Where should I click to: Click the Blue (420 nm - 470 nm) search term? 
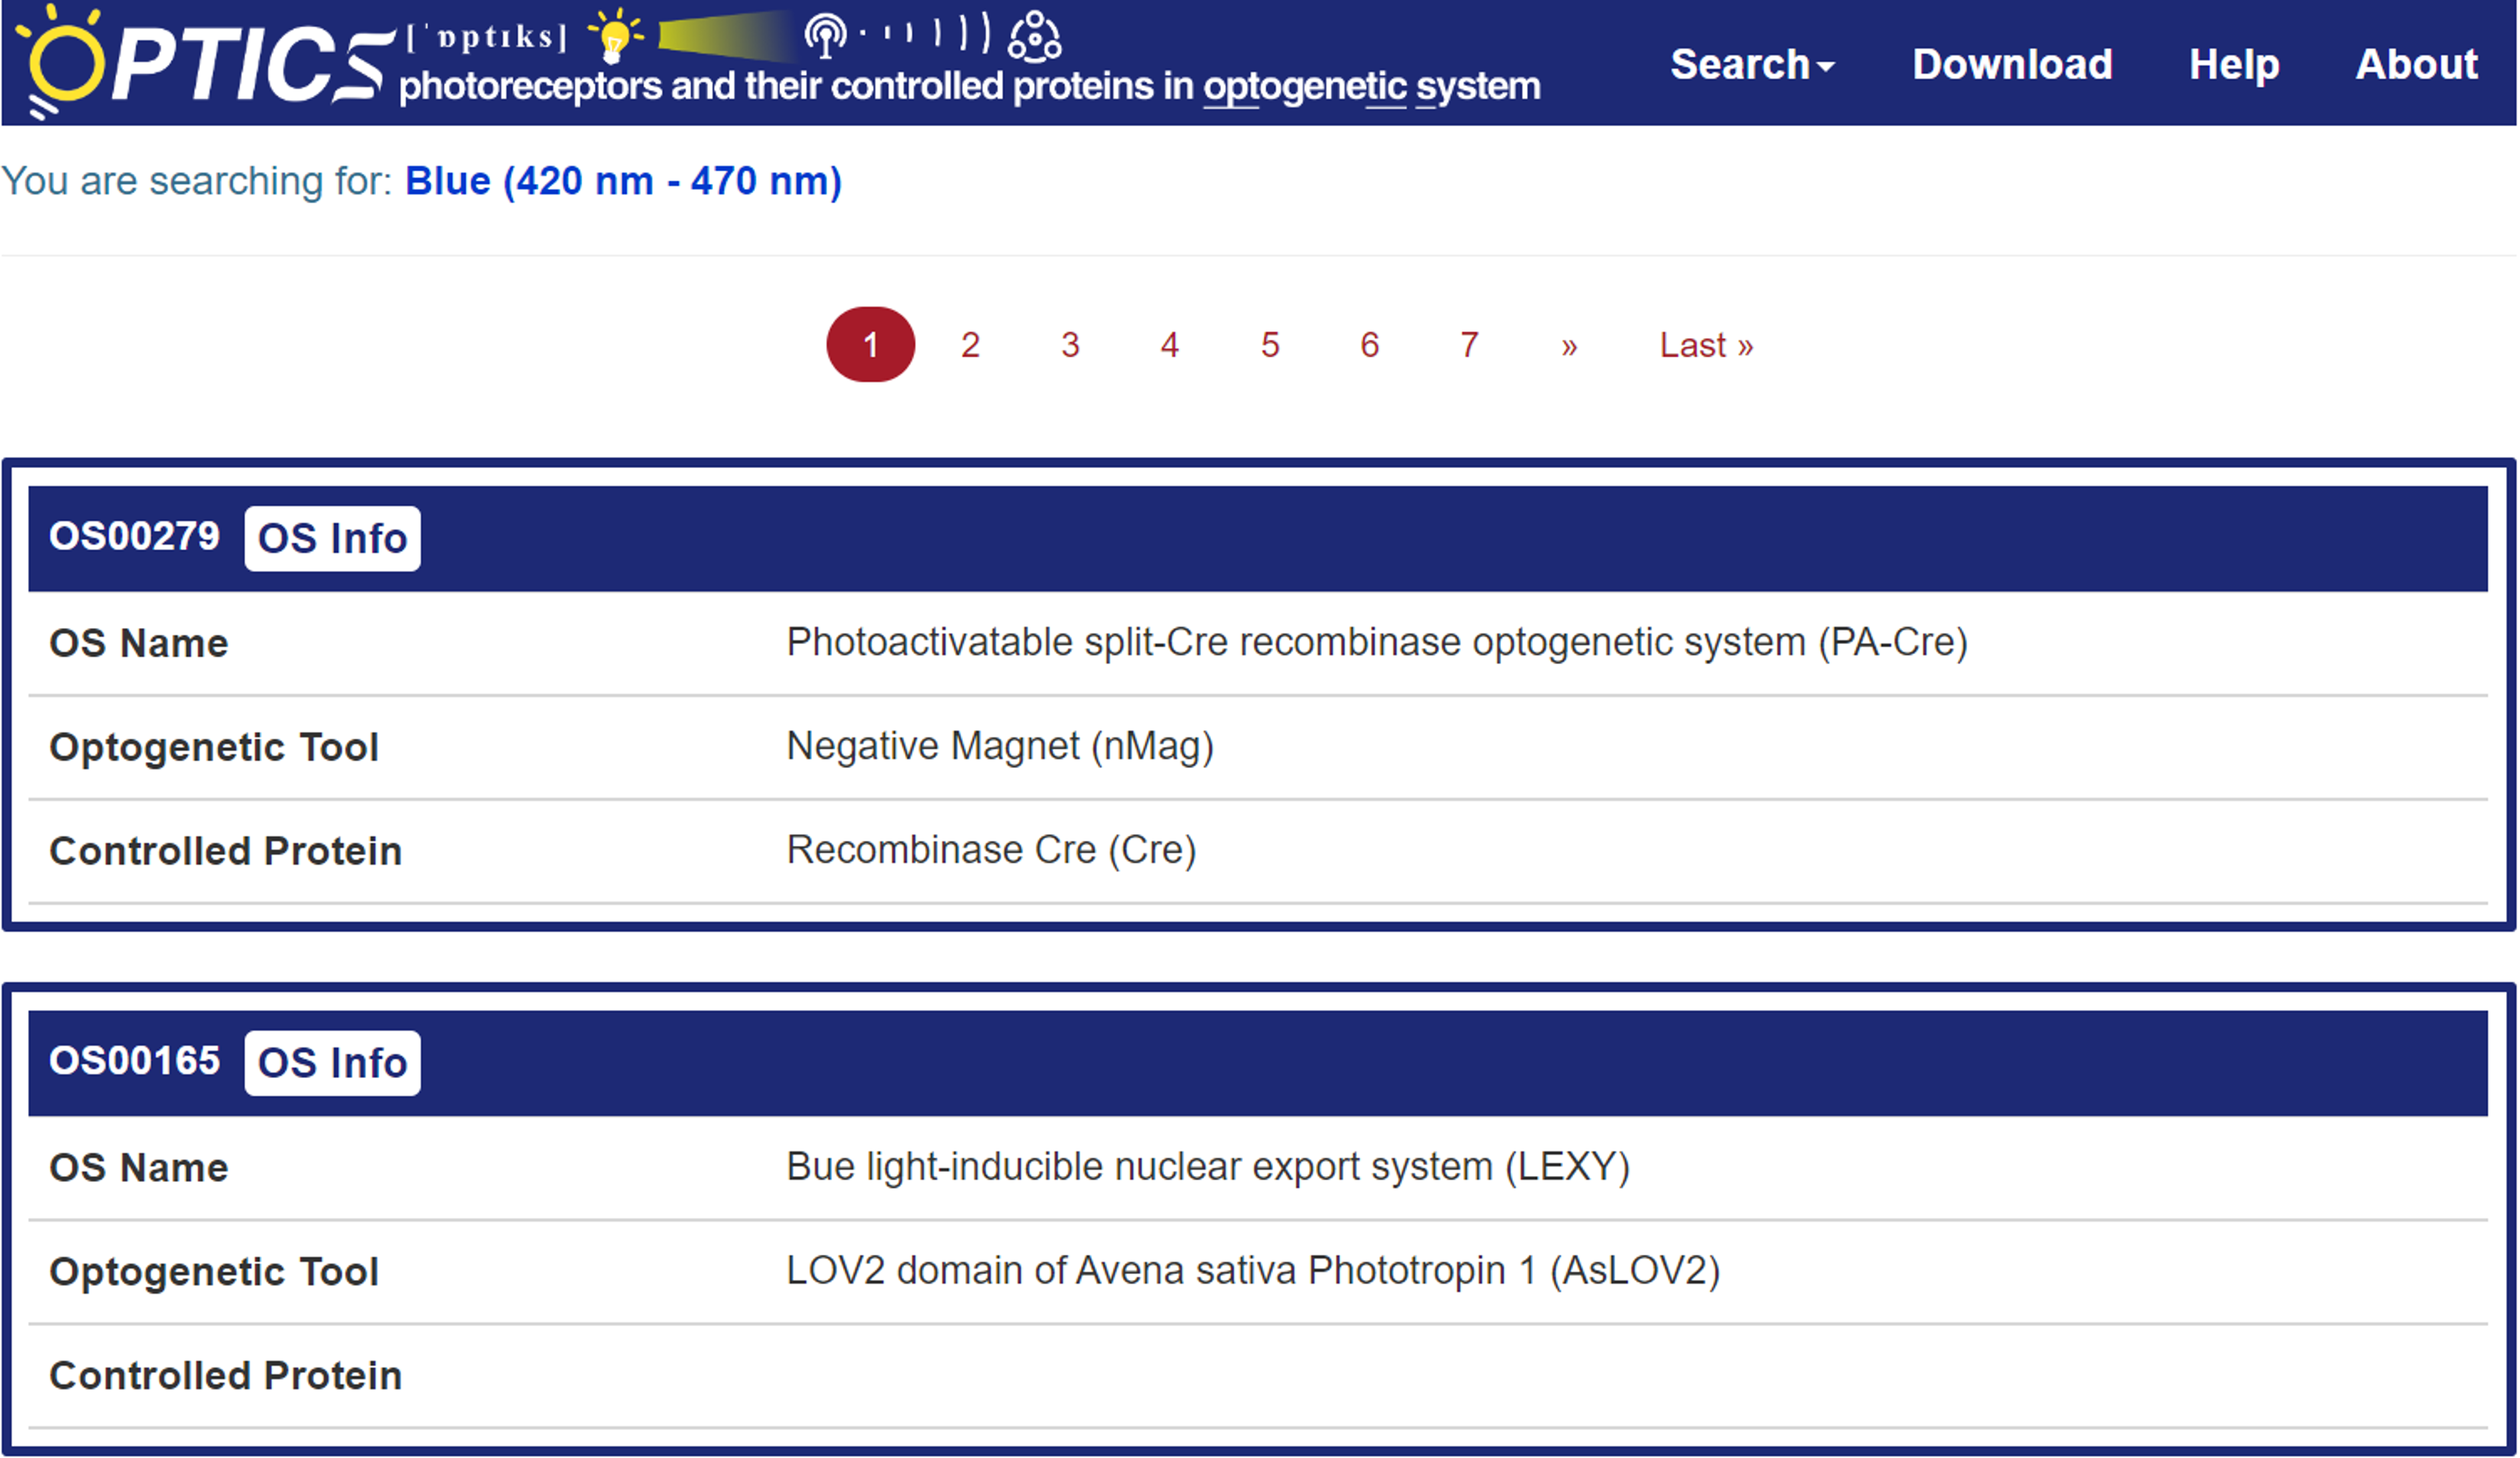[x=623, y=181]
